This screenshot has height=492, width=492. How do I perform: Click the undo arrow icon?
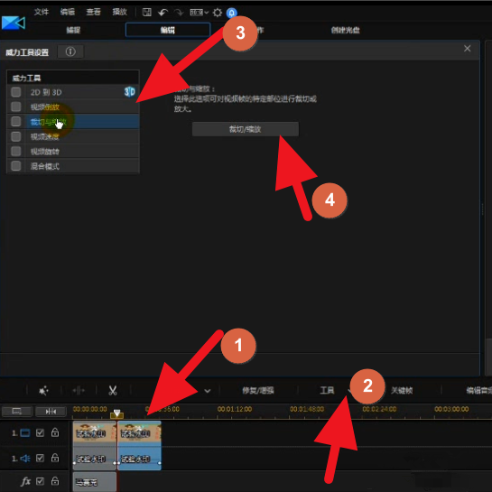point(162,13)
